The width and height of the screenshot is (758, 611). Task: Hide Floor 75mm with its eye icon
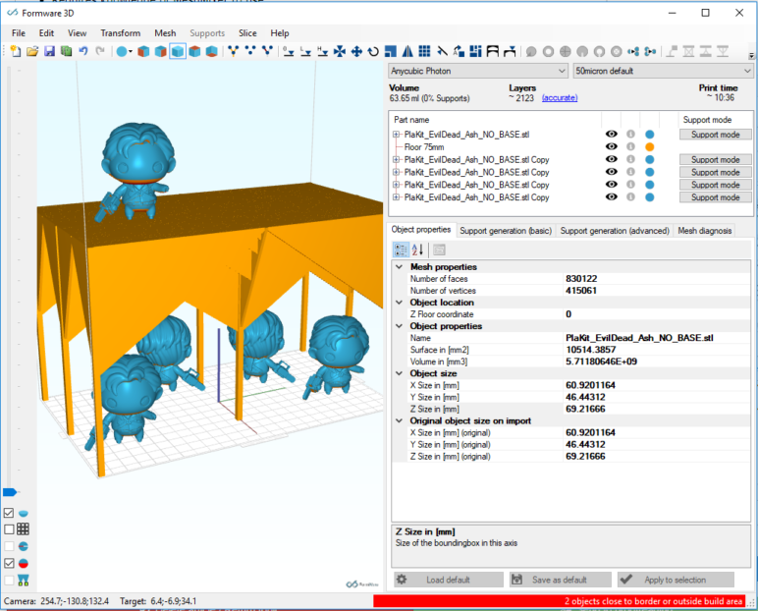pyautogui.click(x=612, y=146)
